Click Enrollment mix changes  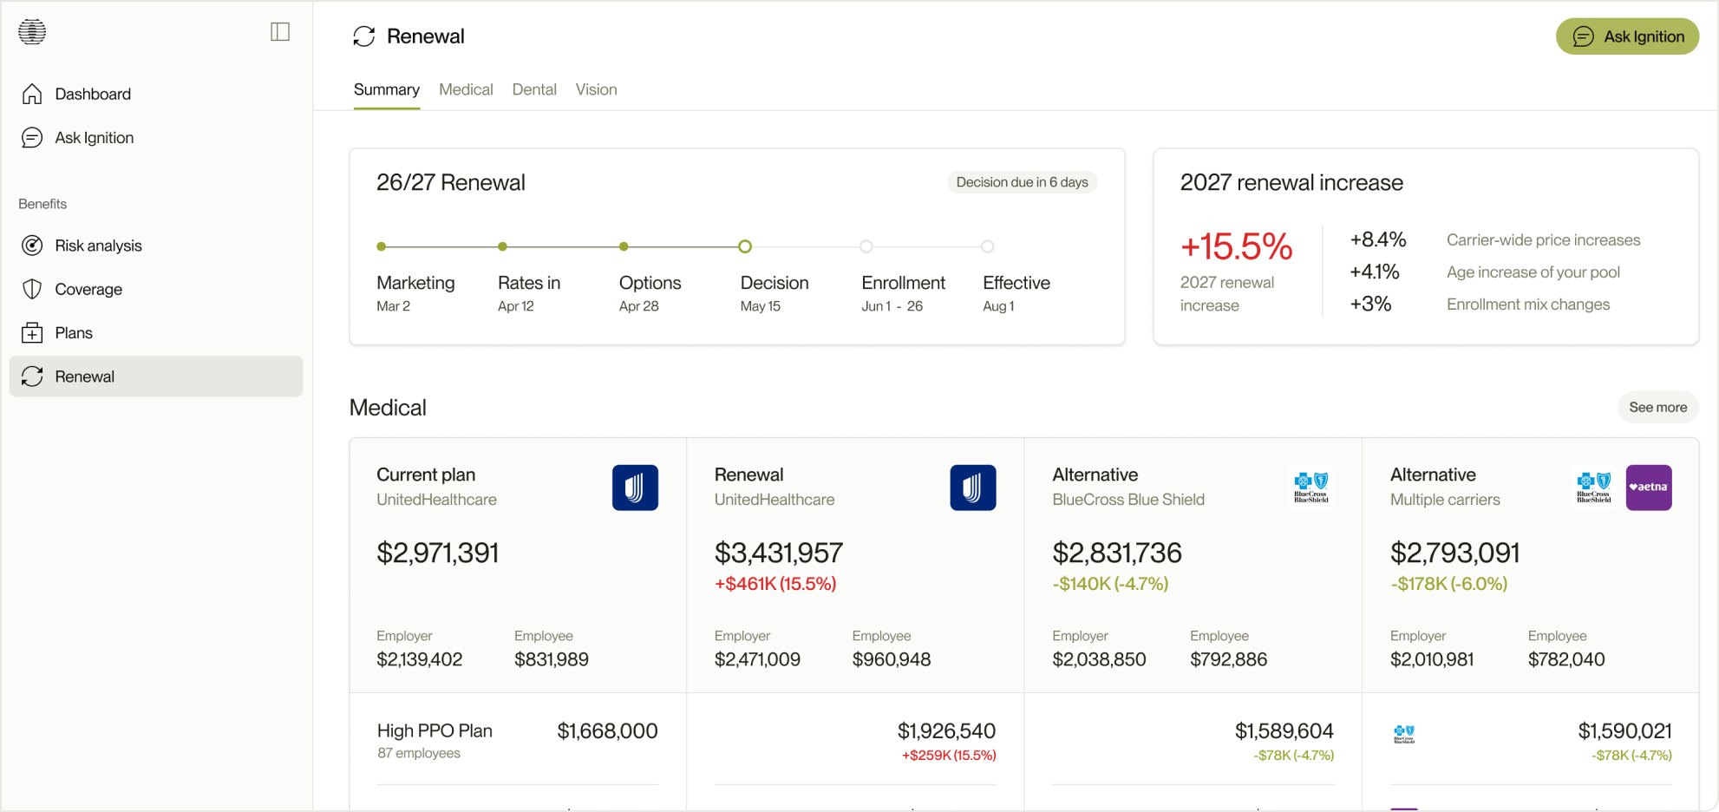[x=1528, y=304]
